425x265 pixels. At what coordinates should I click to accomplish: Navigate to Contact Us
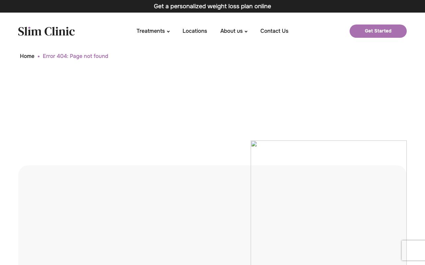click(274, 31)
